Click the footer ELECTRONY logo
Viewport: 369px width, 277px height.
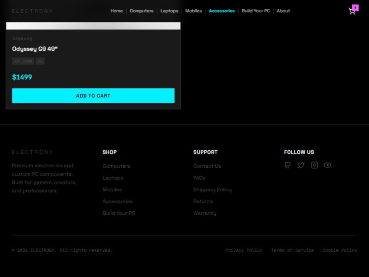32,152
